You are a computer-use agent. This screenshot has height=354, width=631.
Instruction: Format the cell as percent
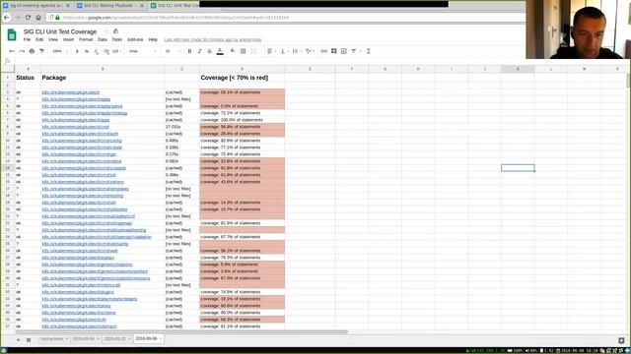[87, 51]
